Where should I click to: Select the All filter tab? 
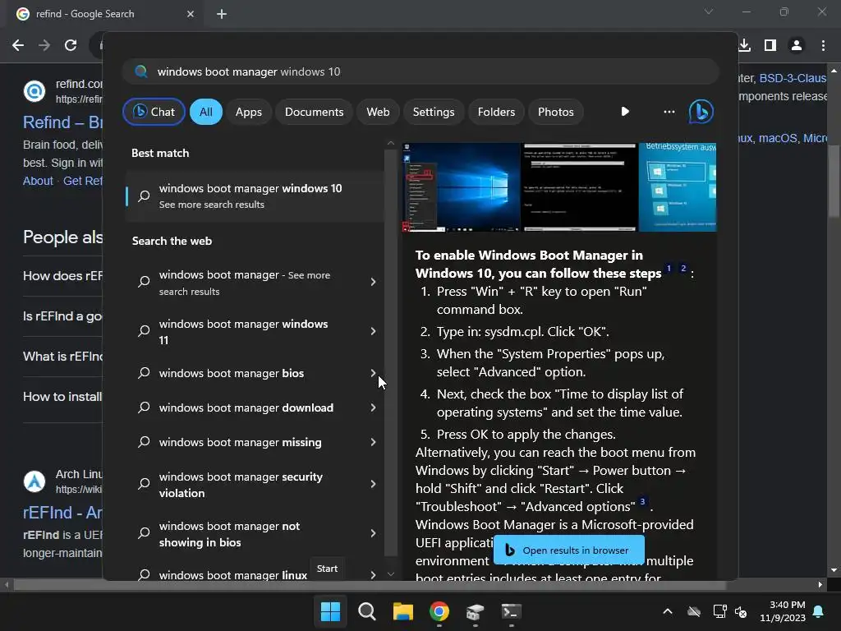[206, 112]
